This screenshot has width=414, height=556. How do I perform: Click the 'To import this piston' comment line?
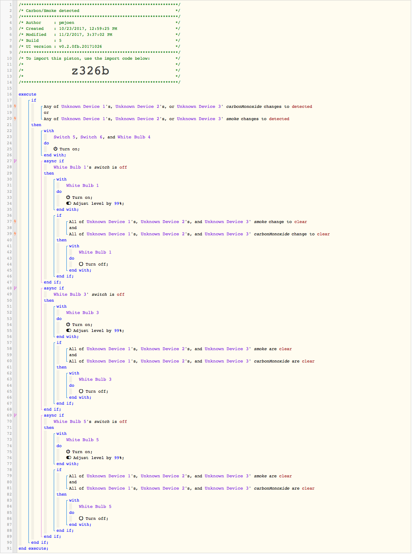pyautogui.click(x=99, y=58)
